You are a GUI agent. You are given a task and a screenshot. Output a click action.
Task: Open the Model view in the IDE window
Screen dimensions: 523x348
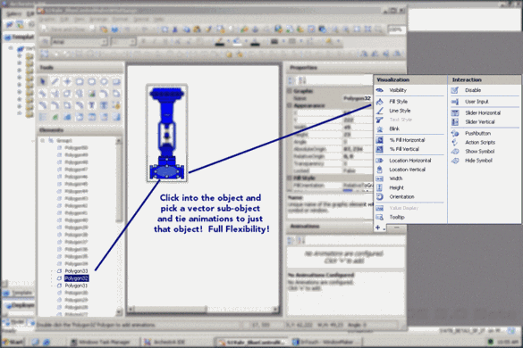click(x=13, y=322)
